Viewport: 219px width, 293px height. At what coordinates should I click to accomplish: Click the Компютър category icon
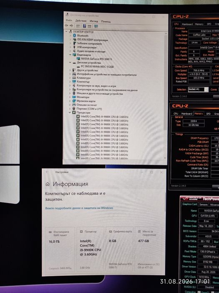(74, 82)
